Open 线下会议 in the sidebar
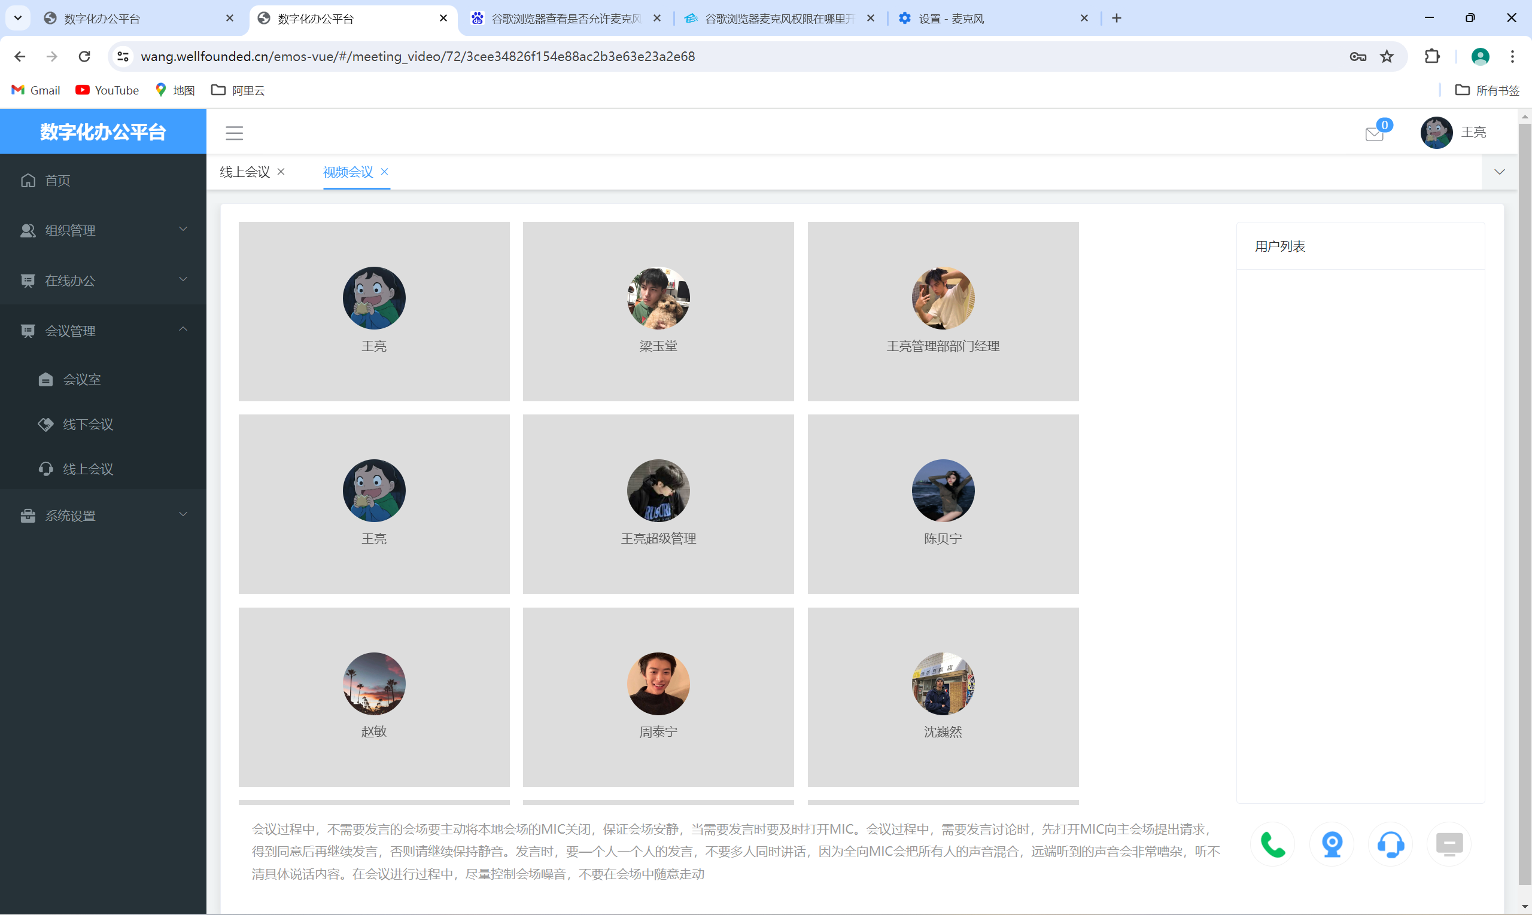 click(x=87, y=424)
